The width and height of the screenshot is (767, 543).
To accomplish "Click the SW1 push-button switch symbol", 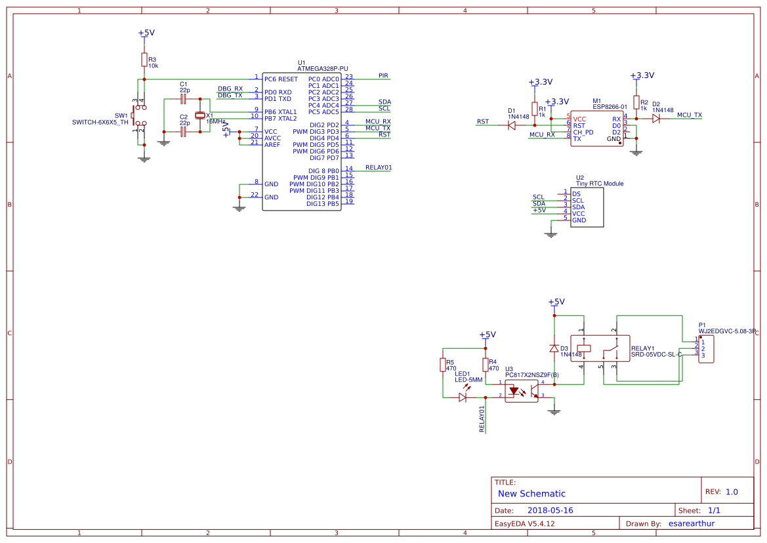I will point(139,115).
